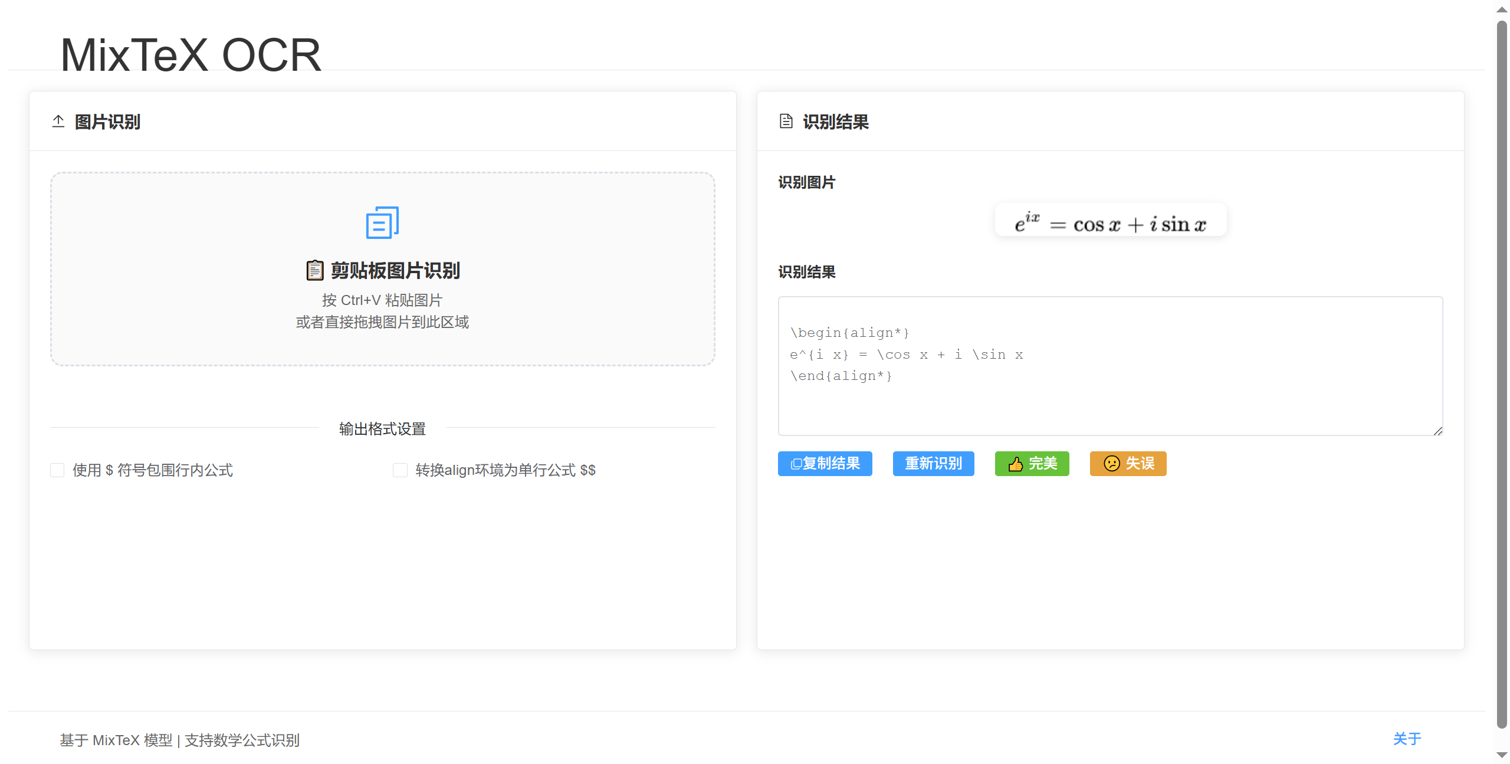Viewport: 1510px width, 764px height.
Task: Click the scrollbar up arrow
Action: (1502, 9)
